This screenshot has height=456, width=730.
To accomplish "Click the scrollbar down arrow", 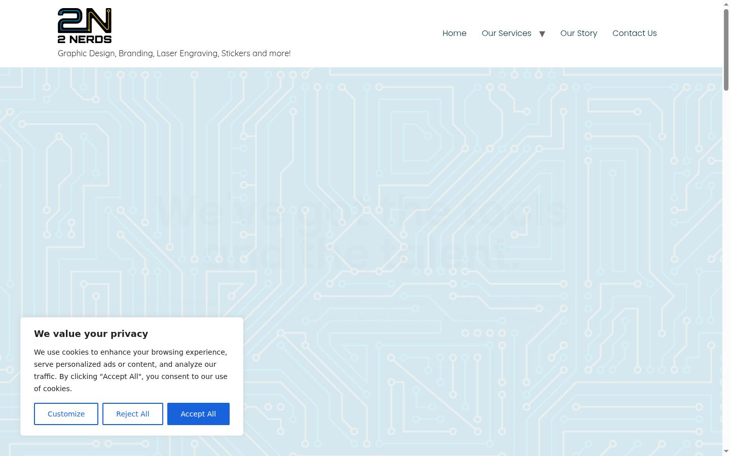I will pos(726,451).
